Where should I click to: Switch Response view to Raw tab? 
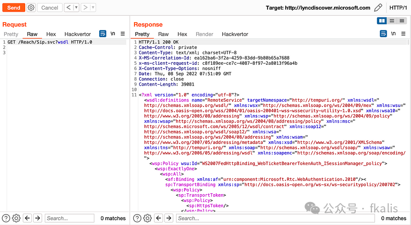(163, 34)
